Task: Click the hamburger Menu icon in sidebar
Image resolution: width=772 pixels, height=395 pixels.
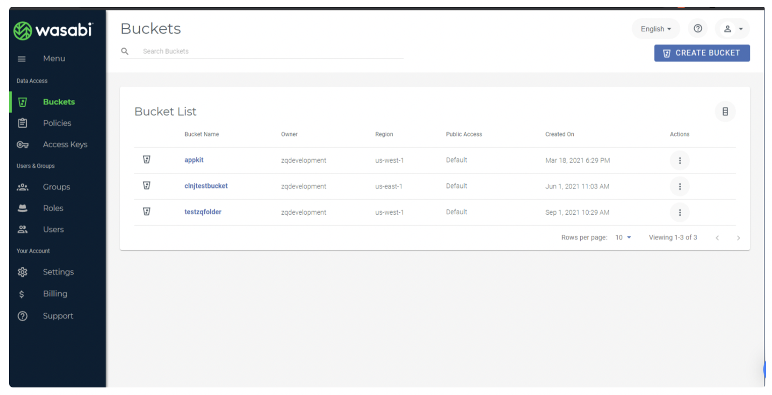Action: [22, 59]
